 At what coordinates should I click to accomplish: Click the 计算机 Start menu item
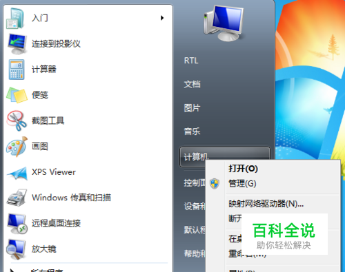224,157
